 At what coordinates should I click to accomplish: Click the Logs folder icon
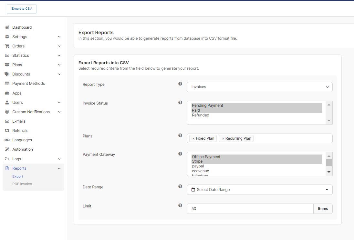click(7, 159)
